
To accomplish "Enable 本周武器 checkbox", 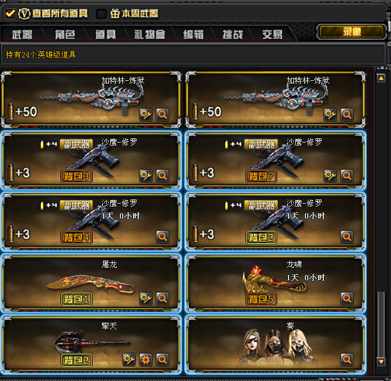I will tap(101, 14).
